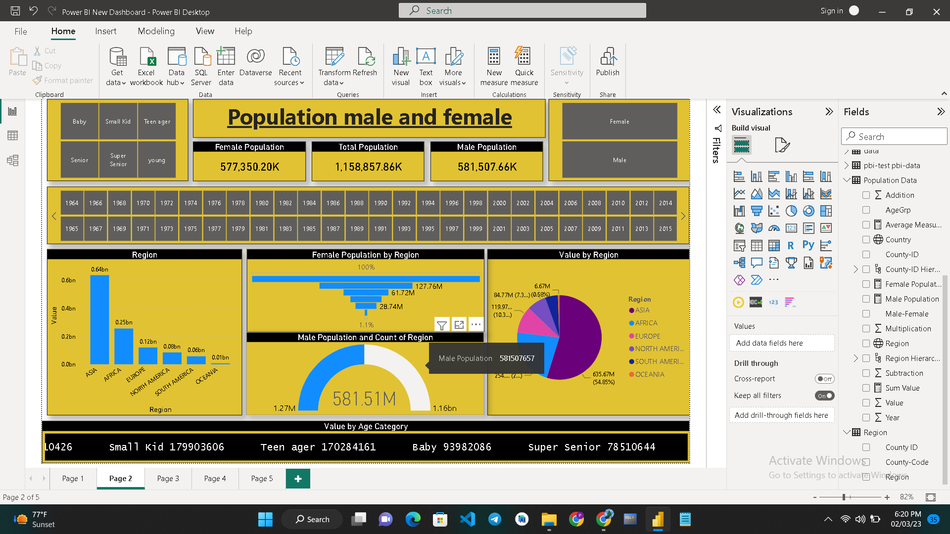Click the Publish button
Viewport: 950px width, 534px height.
click(608, 64)
